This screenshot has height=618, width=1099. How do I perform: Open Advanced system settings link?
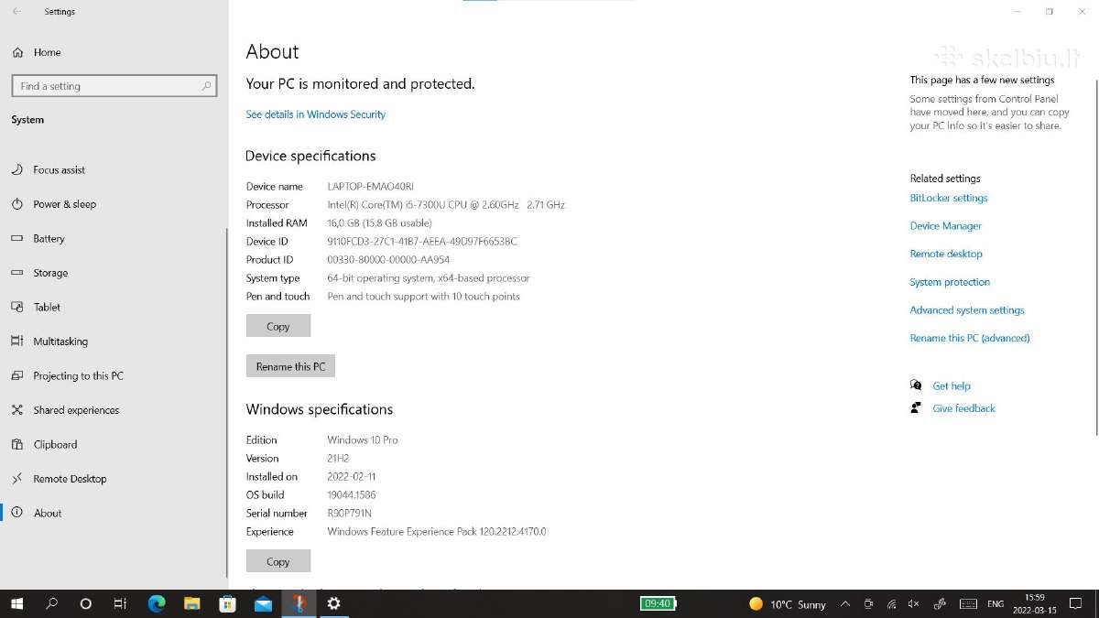click(967, 310)
